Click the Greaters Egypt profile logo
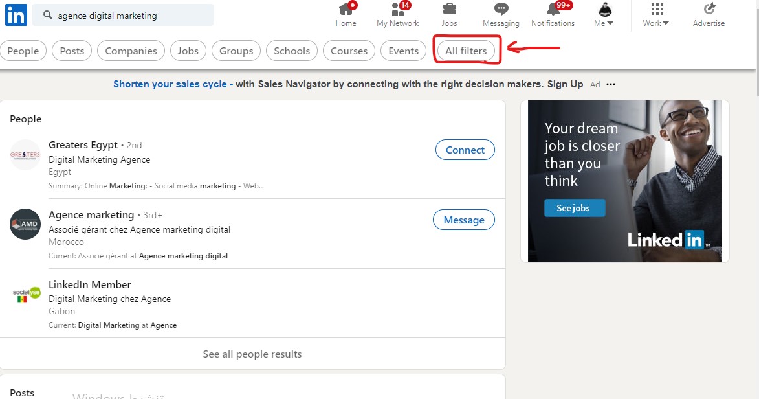This screenshot has height=399, width=759. [25, 155]
